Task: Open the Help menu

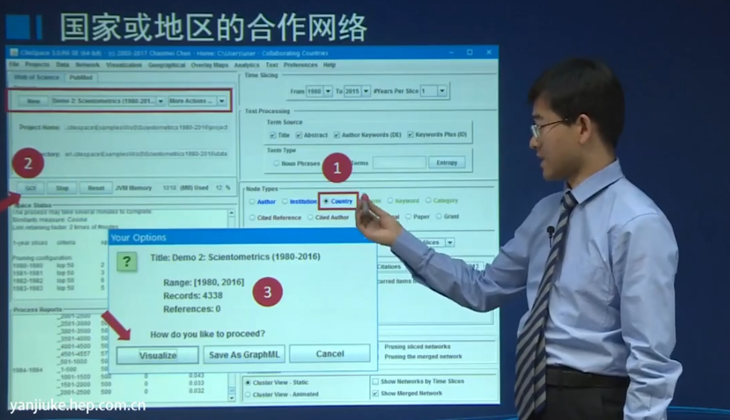Action: click(x=330, y=64)
